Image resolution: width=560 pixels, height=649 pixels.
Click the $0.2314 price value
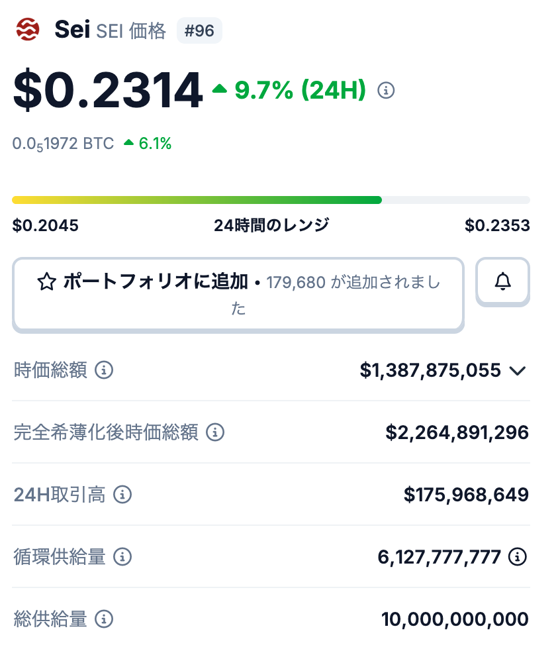(x=107, y=91)
